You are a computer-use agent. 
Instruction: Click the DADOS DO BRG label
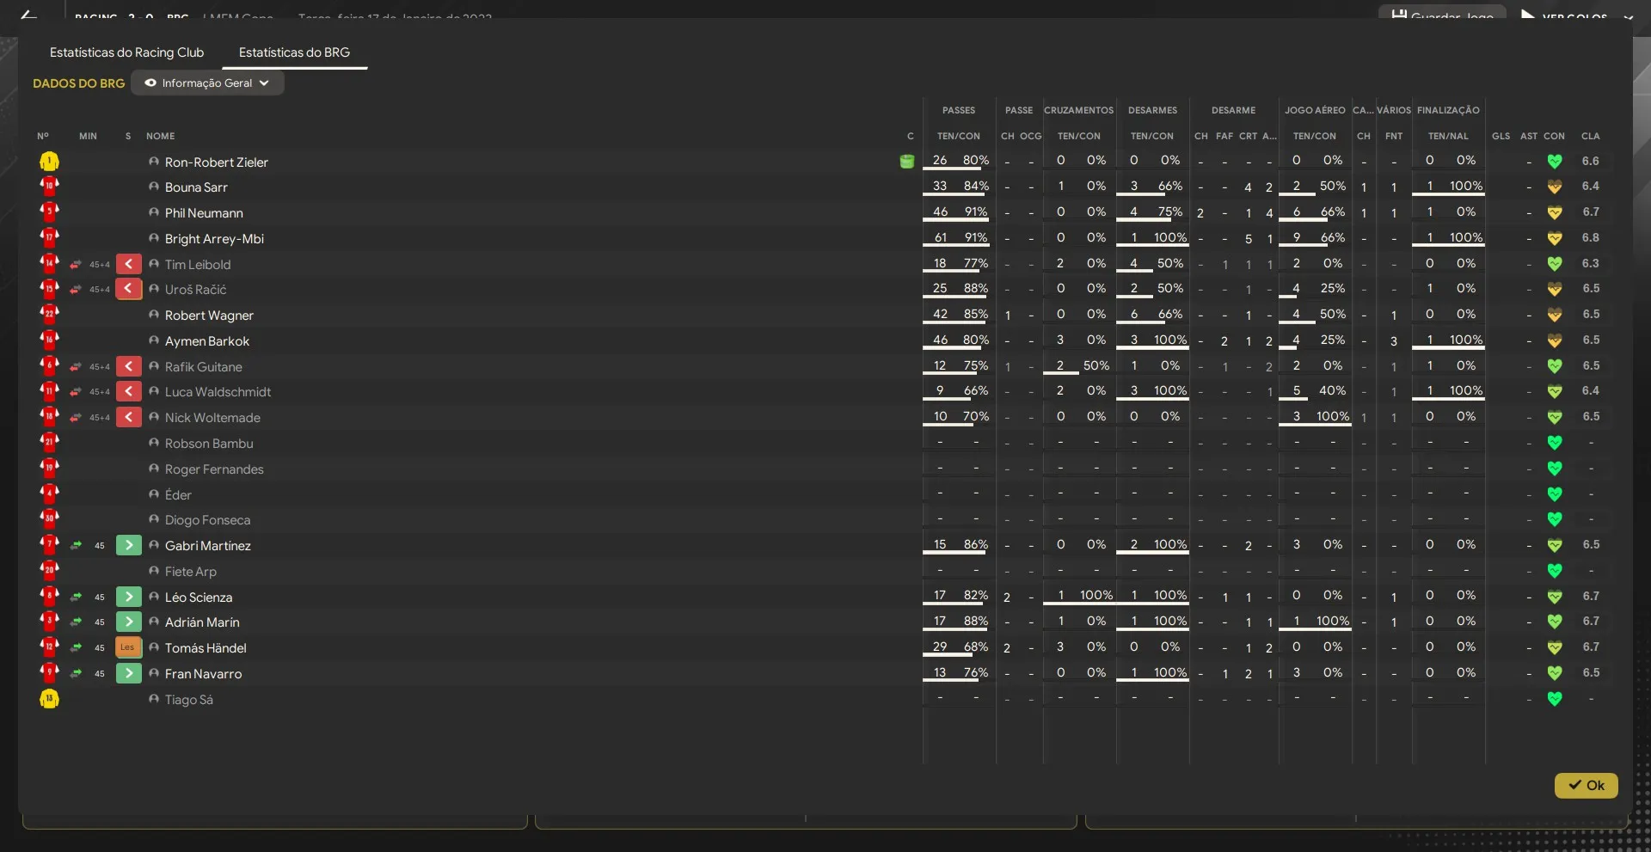pyautogui.click(x=78, y=83)
